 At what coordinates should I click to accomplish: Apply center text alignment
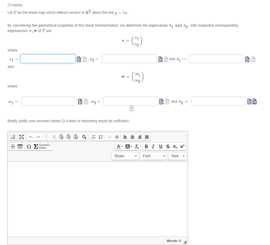pos(132,137)
